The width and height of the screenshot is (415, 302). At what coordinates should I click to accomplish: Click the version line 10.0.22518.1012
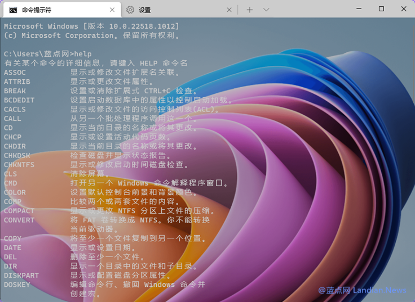[91, 26]
